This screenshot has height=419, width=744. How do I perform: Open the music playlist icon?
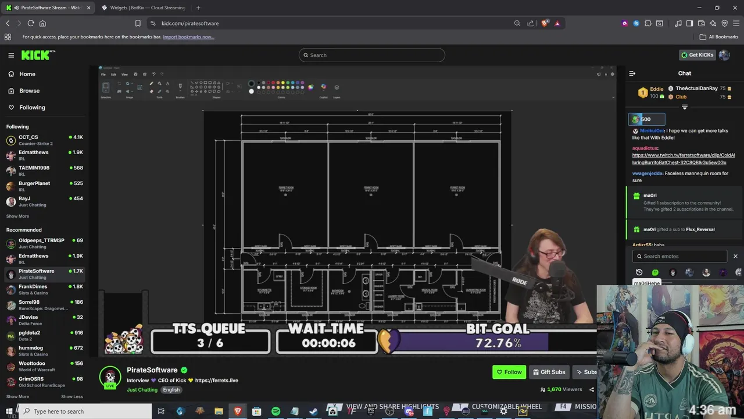click(678, 23)
